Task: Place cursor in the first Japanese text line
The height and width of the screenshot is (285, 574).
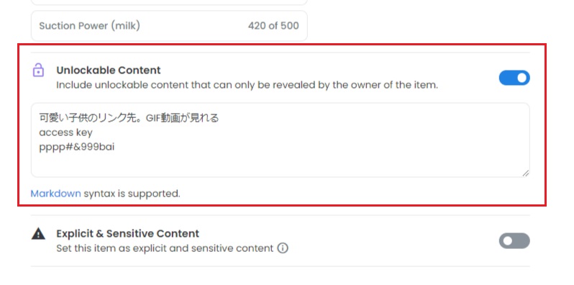Action: [129, 117]
